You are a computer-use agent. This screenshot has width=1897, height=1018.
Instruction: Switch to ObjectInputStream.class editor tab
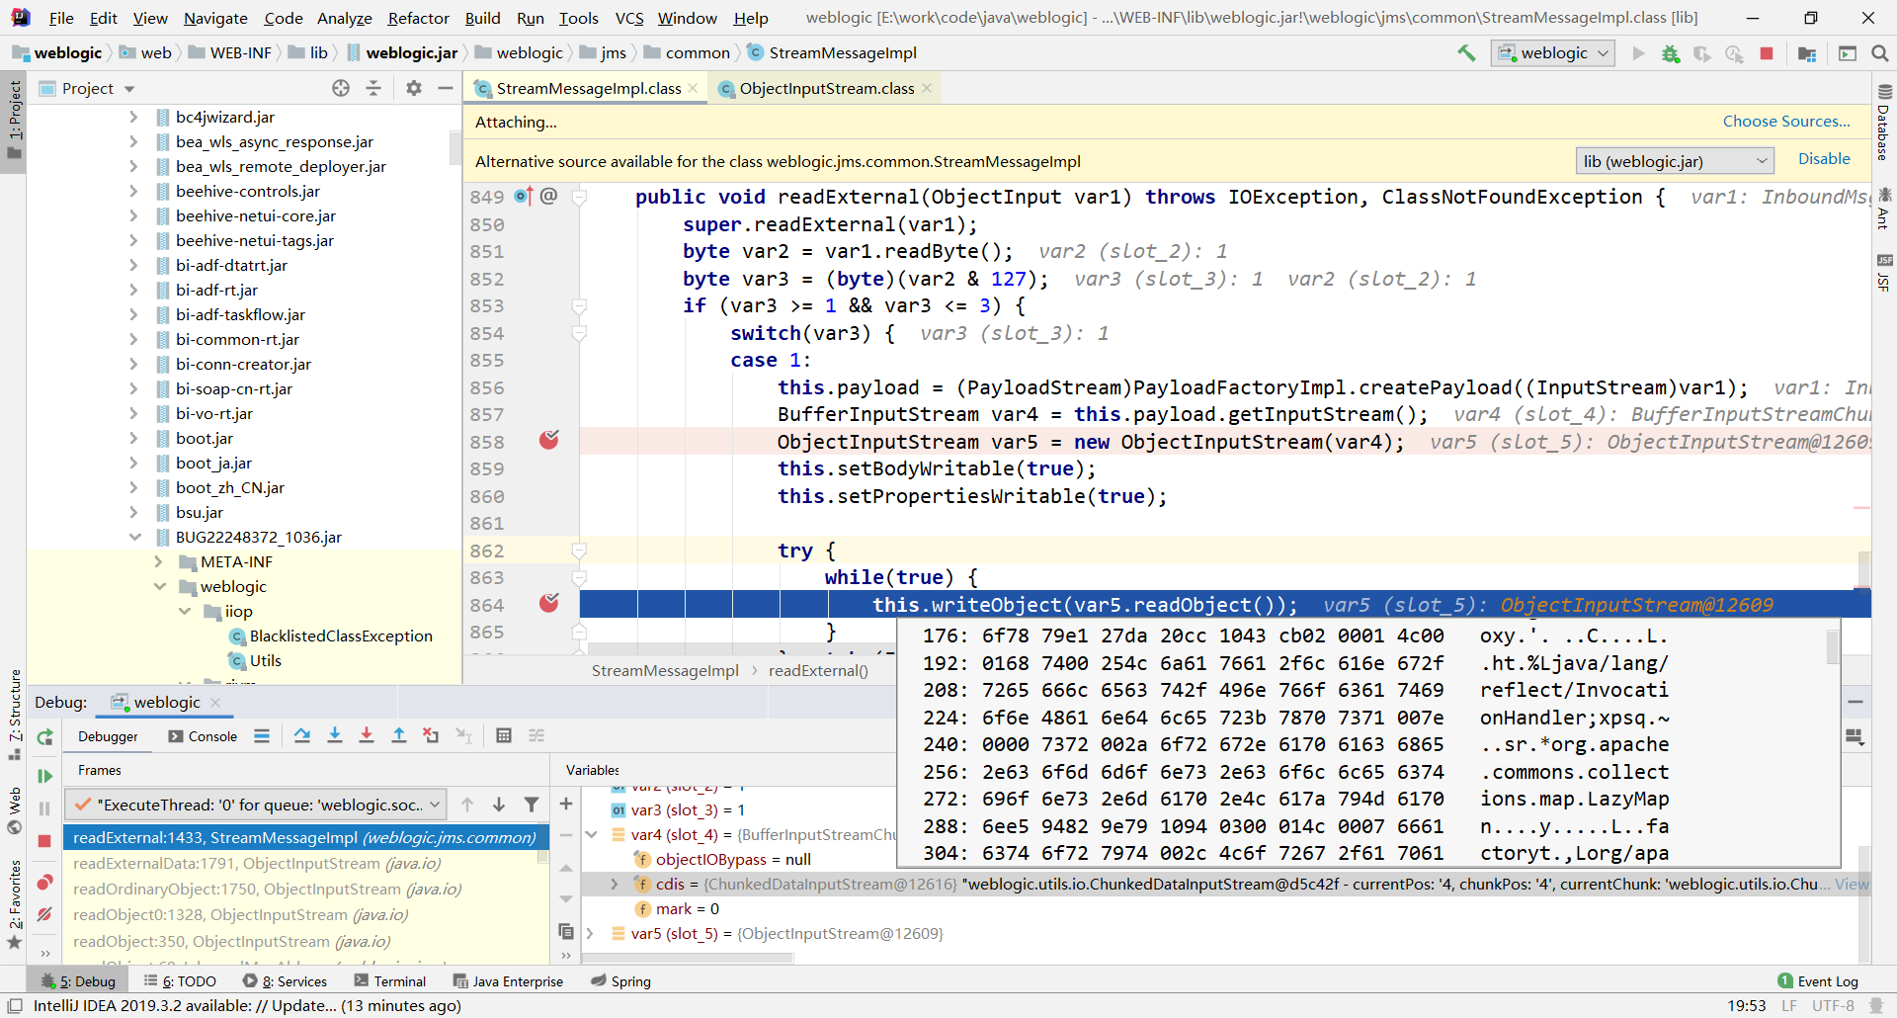tap(826, 89)
